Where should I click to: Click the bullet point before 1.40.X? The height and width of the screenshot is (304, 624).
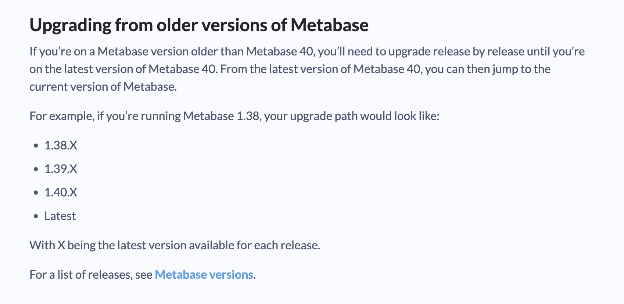(x=36, y=193)
